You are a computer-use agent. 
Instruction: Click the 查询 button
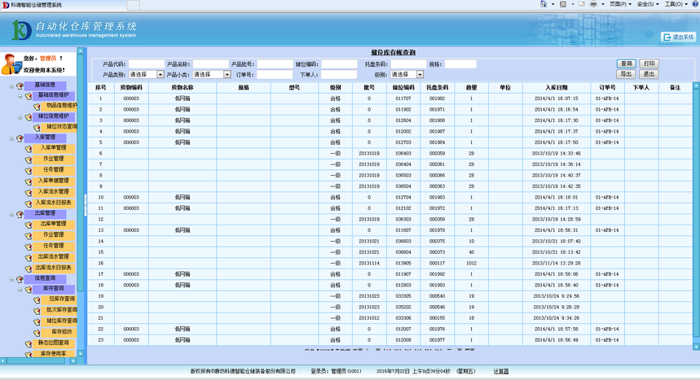(x=626, y=63)
